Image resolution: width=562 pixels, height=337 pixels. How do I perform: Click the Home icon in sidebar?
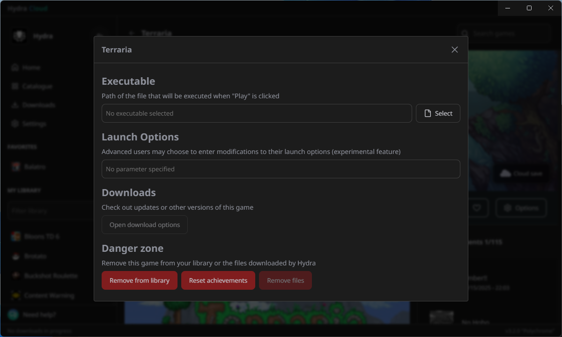click(x=15, y=68)
